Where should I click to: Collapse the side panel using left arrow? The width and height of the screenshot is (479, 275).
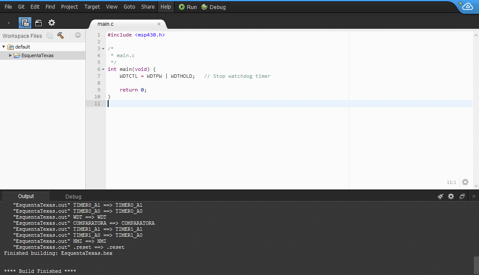point(9,23)
